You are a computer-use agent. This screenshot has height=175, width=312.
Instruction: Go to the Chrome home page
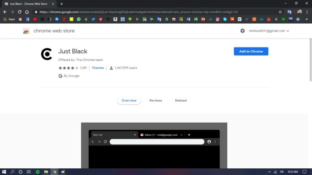tap(27, 12)
